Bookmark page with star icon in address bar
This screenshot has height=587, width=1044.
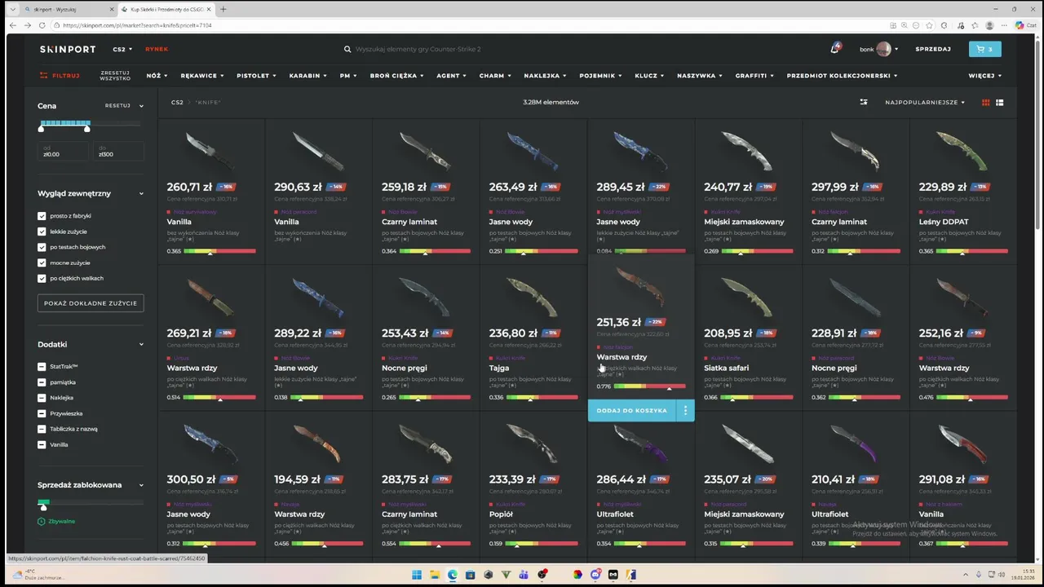pyautogui.click(x=929, y=25)
